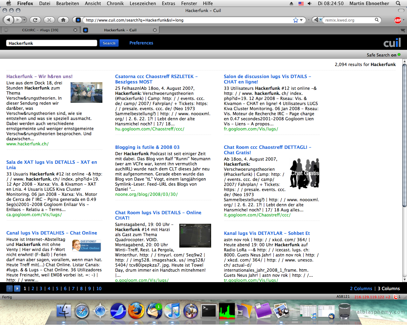The height and width of the screenshot is (325, 407).
Task: Open the Camino browser in the Dock
Action: pyautogui.click(x=100, y=311)
